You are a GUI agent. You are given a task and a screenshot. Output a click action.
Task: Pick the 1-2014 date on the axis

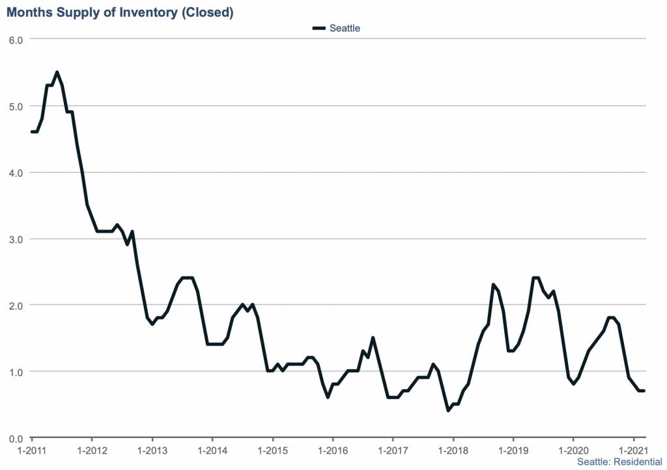212,450
